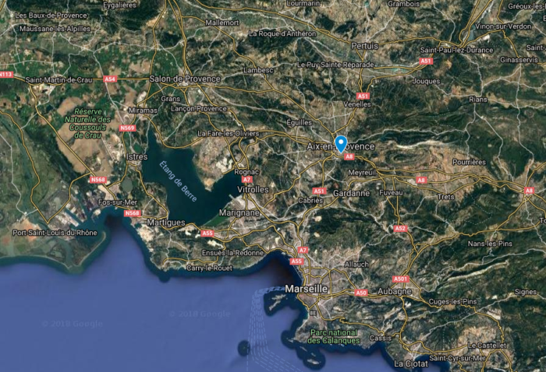Viewport: 546px width, 372px height.
Task: Select the Gardanne town label
Action: tap(351, 193)
